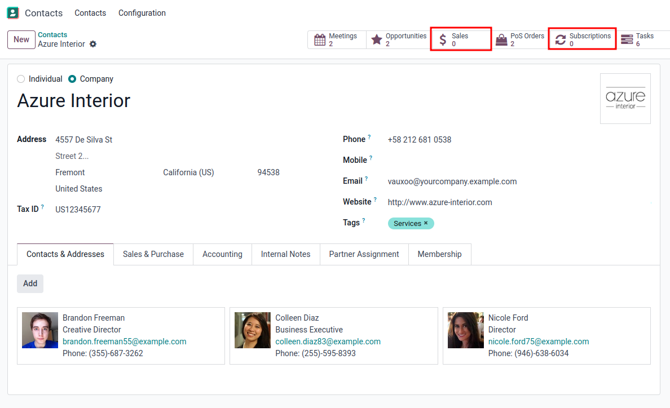Switch to the Partner Assignment tab
This screenshot has height=408, width=670.
[x=364, y=254]
